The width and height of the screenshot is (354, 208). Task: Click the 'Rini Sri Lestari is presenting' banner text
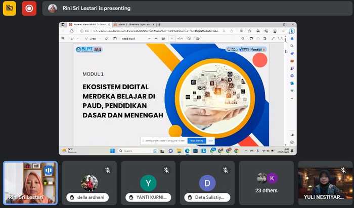click(97, 9)
